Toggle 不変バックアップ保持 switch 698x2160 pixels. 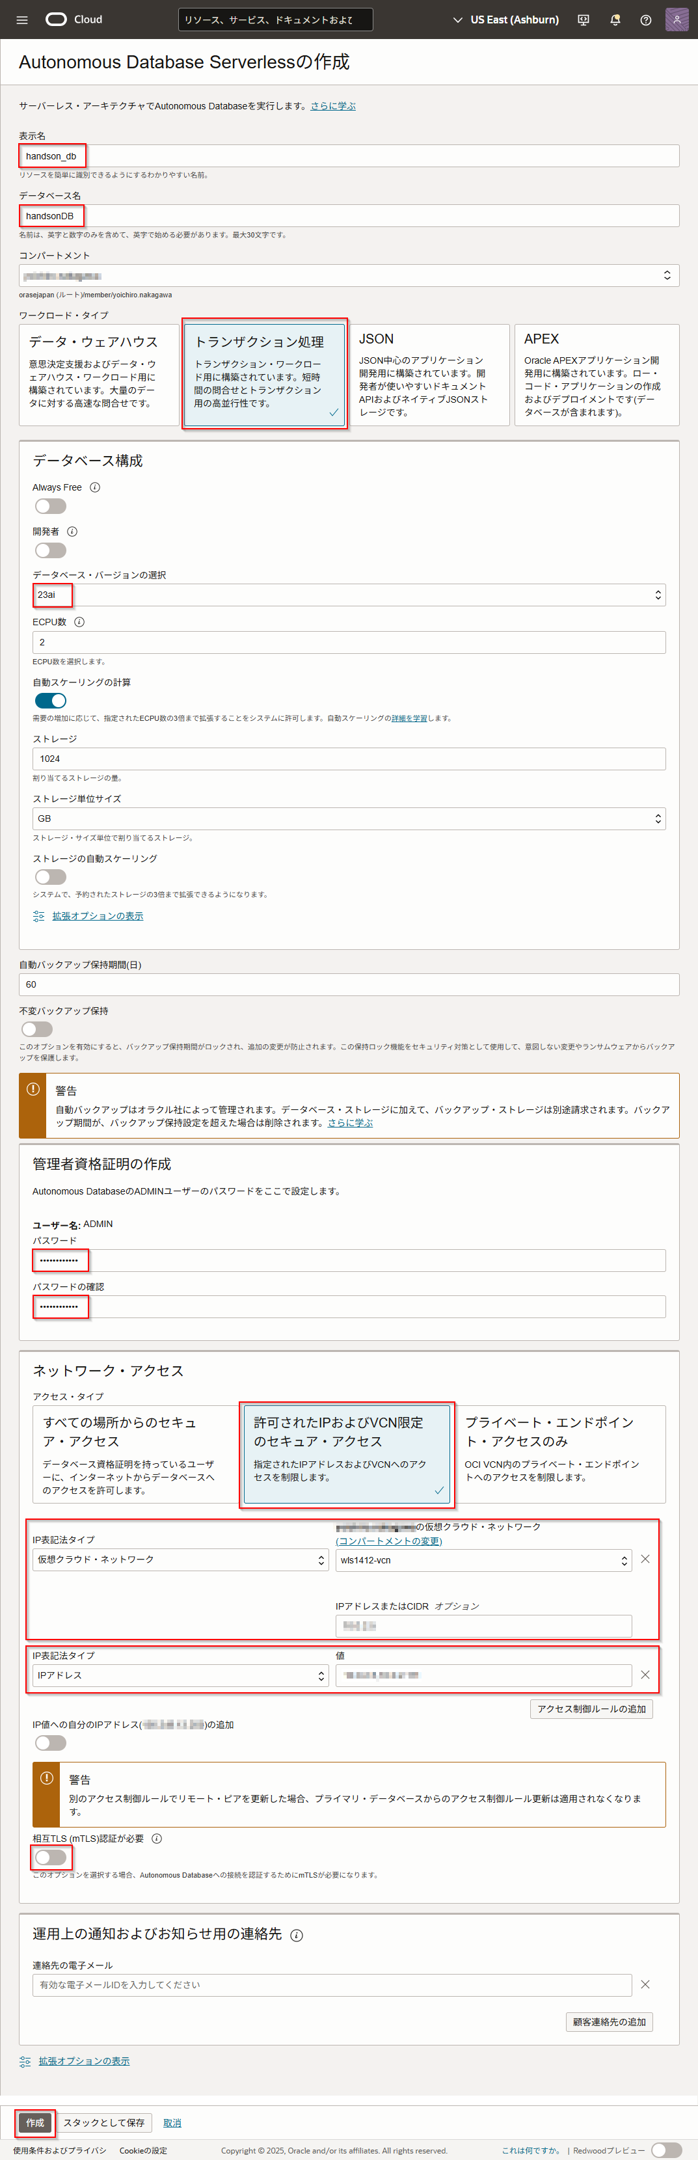click(37, 1029)
